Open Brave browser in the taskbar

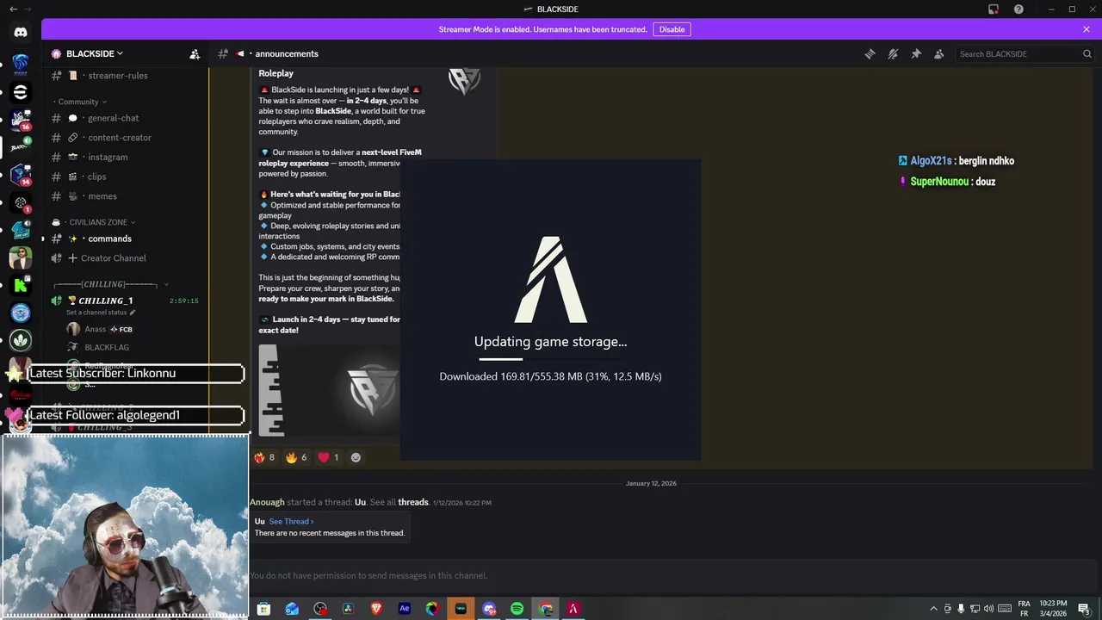coord(376,609)
